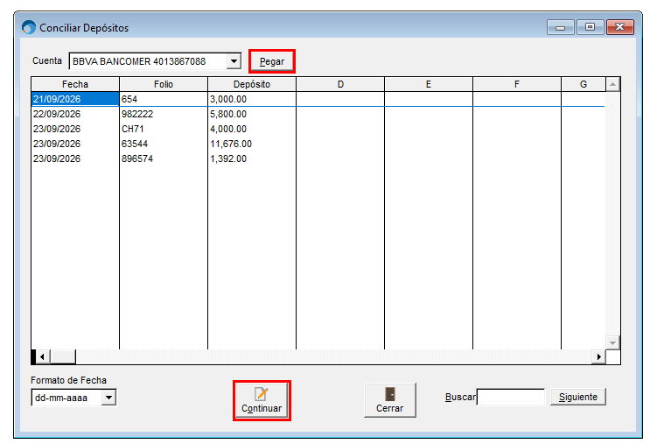
Task: Select the dd-mm-aaaa date format box
Action: 73,398
